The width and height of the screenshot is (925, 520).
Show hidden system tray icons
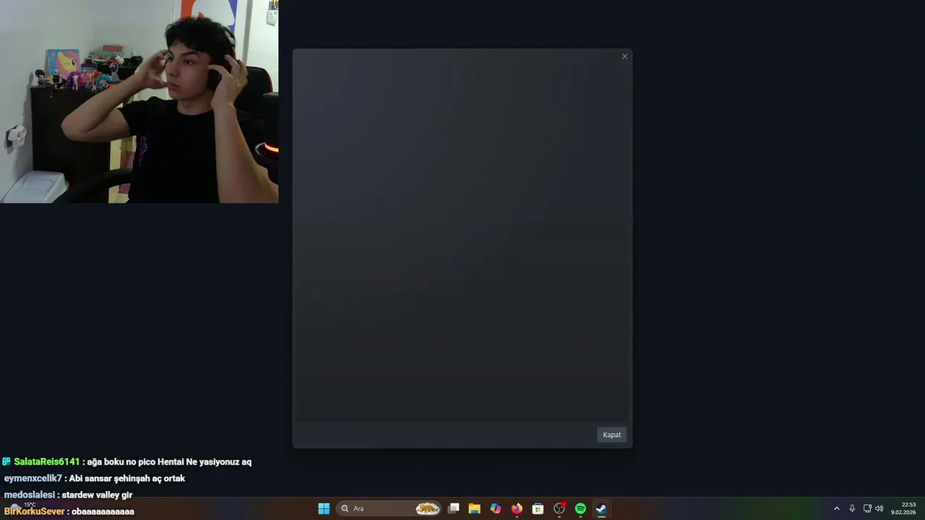pyautogui.click(x=837, y=508)
